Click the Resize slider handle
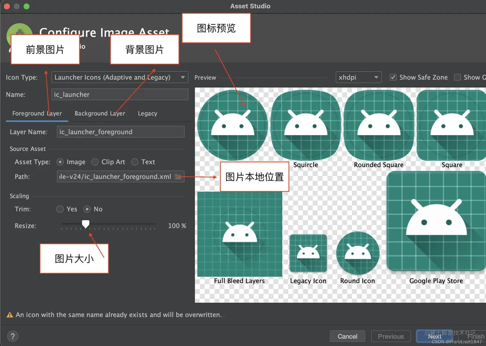 tap(85, 224)
